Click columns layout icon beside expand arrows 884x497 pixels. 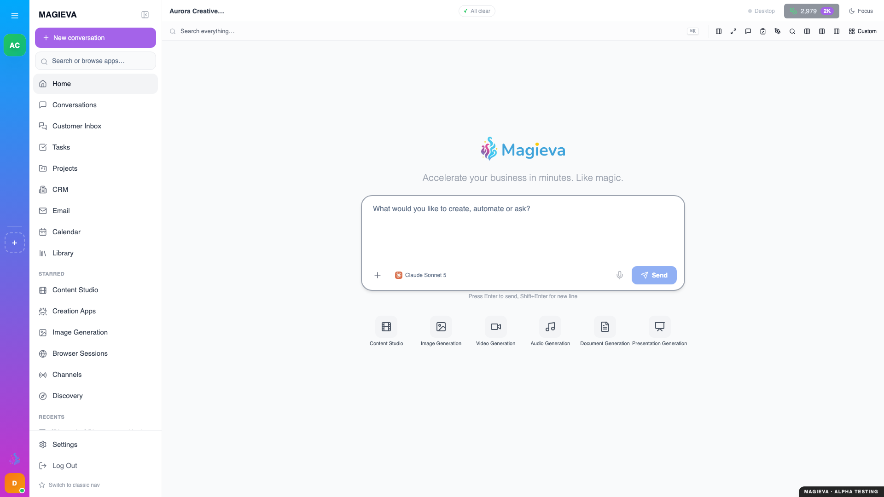pyautogui.click(x=719, y=31)
